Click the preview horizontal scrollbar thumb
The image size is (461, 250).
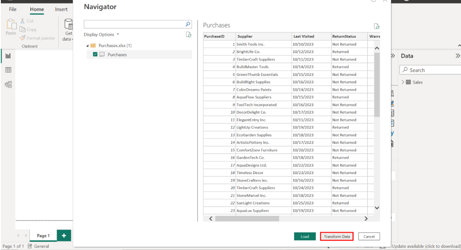[x=247, y=219]
